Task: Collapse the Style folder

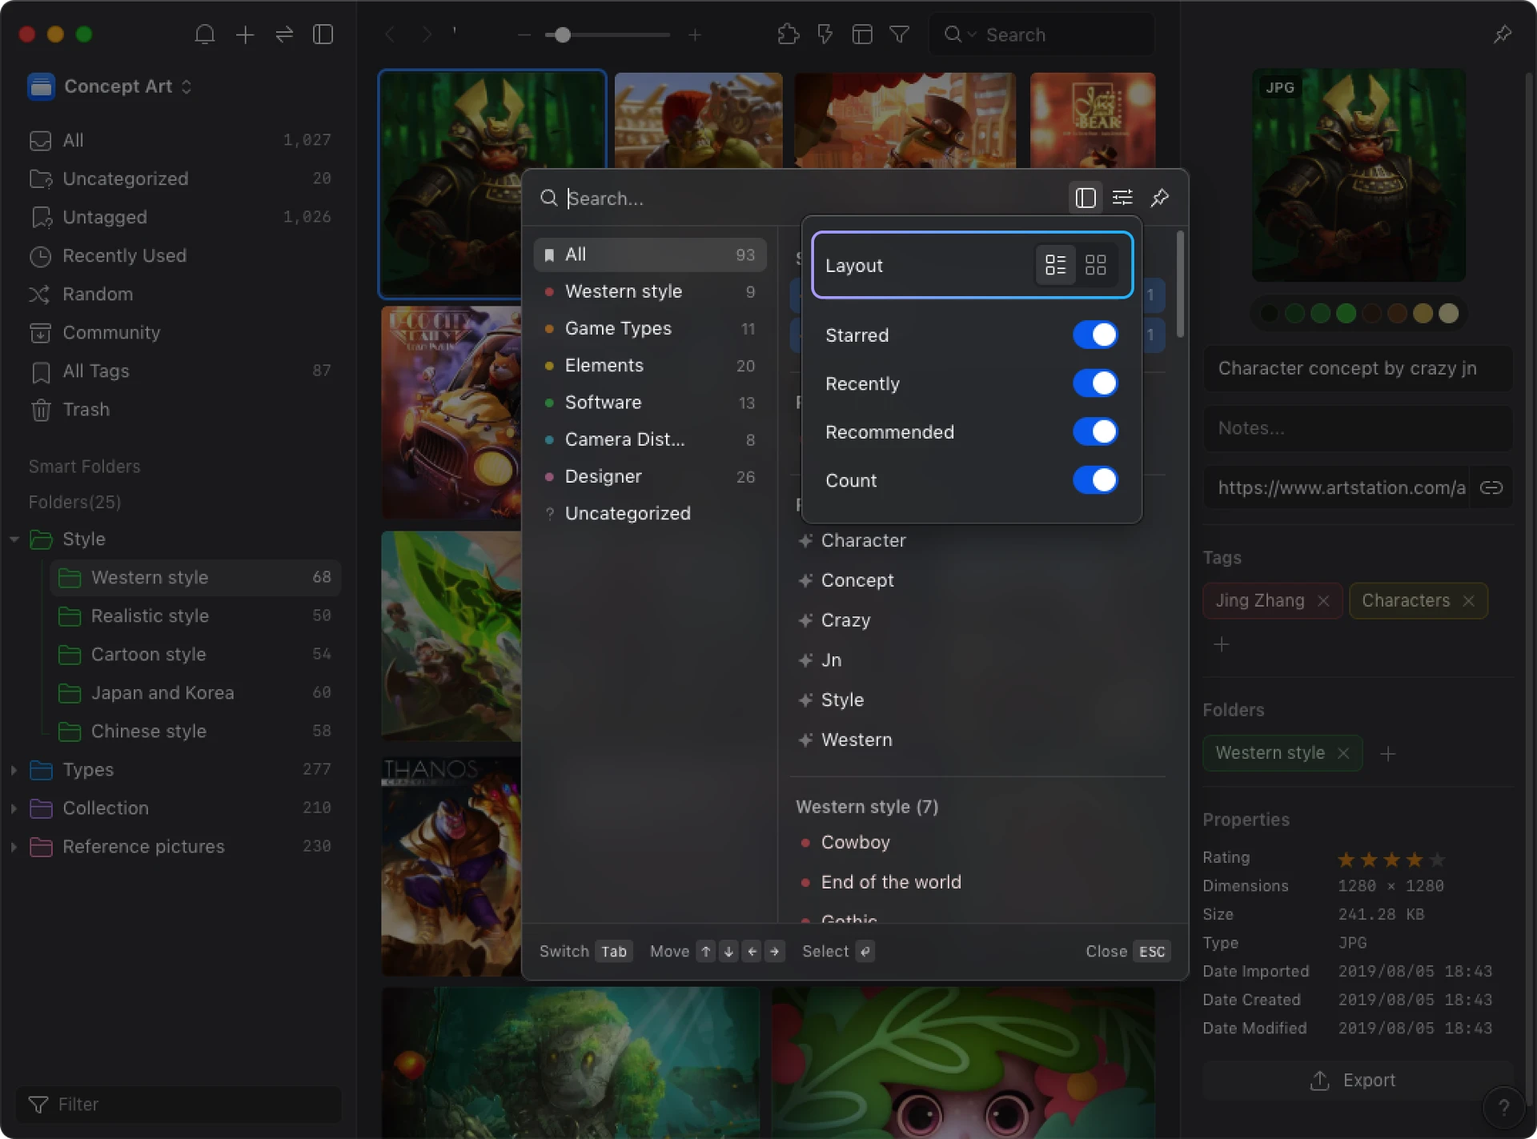Action: click(14, 539)
